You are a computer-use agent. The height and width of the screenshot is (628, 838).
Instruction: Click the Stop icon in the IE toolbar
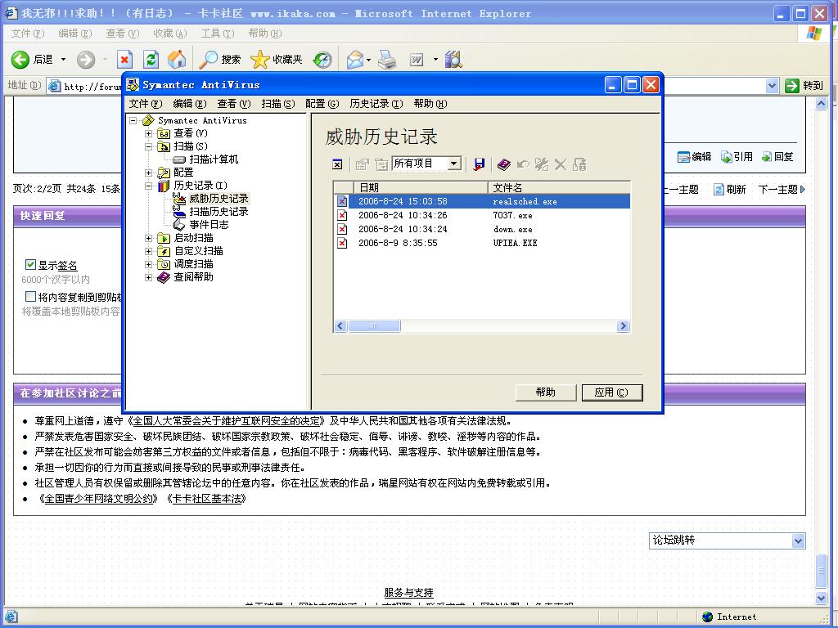tap(124, 59)
